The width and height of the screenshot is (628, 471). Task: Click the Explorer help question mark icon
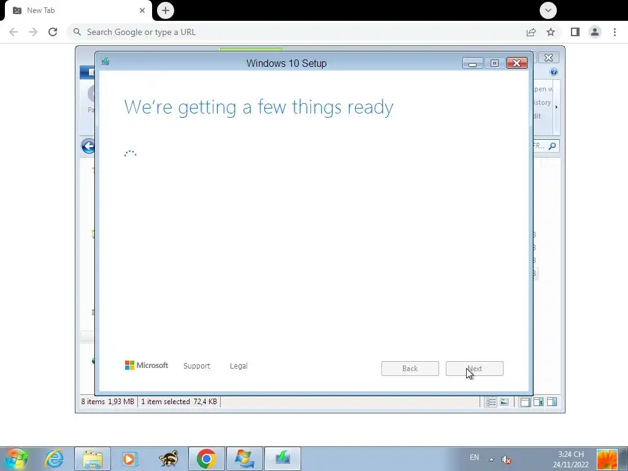pyautogui.click(x=554, y=72)
